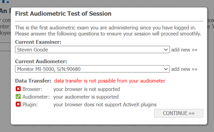Click 'your browser is not supported' text
Viewport: 214px width, 132px height.
(87, 89)
